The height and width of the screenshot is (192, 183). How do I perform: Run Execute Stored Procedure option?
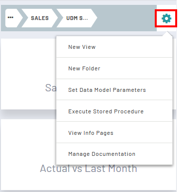(114, 111)
